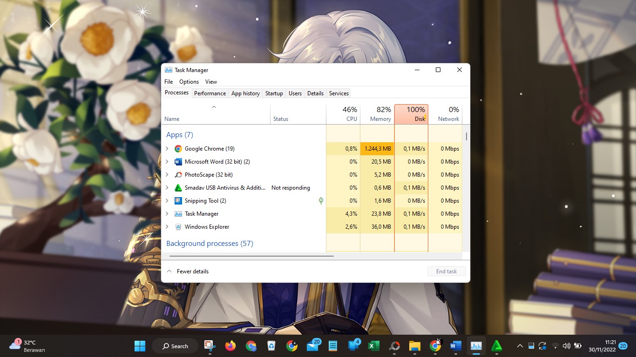
Task: Expand the Task Manager process entry
Action: pyautogui.click(x=167, y=214)
